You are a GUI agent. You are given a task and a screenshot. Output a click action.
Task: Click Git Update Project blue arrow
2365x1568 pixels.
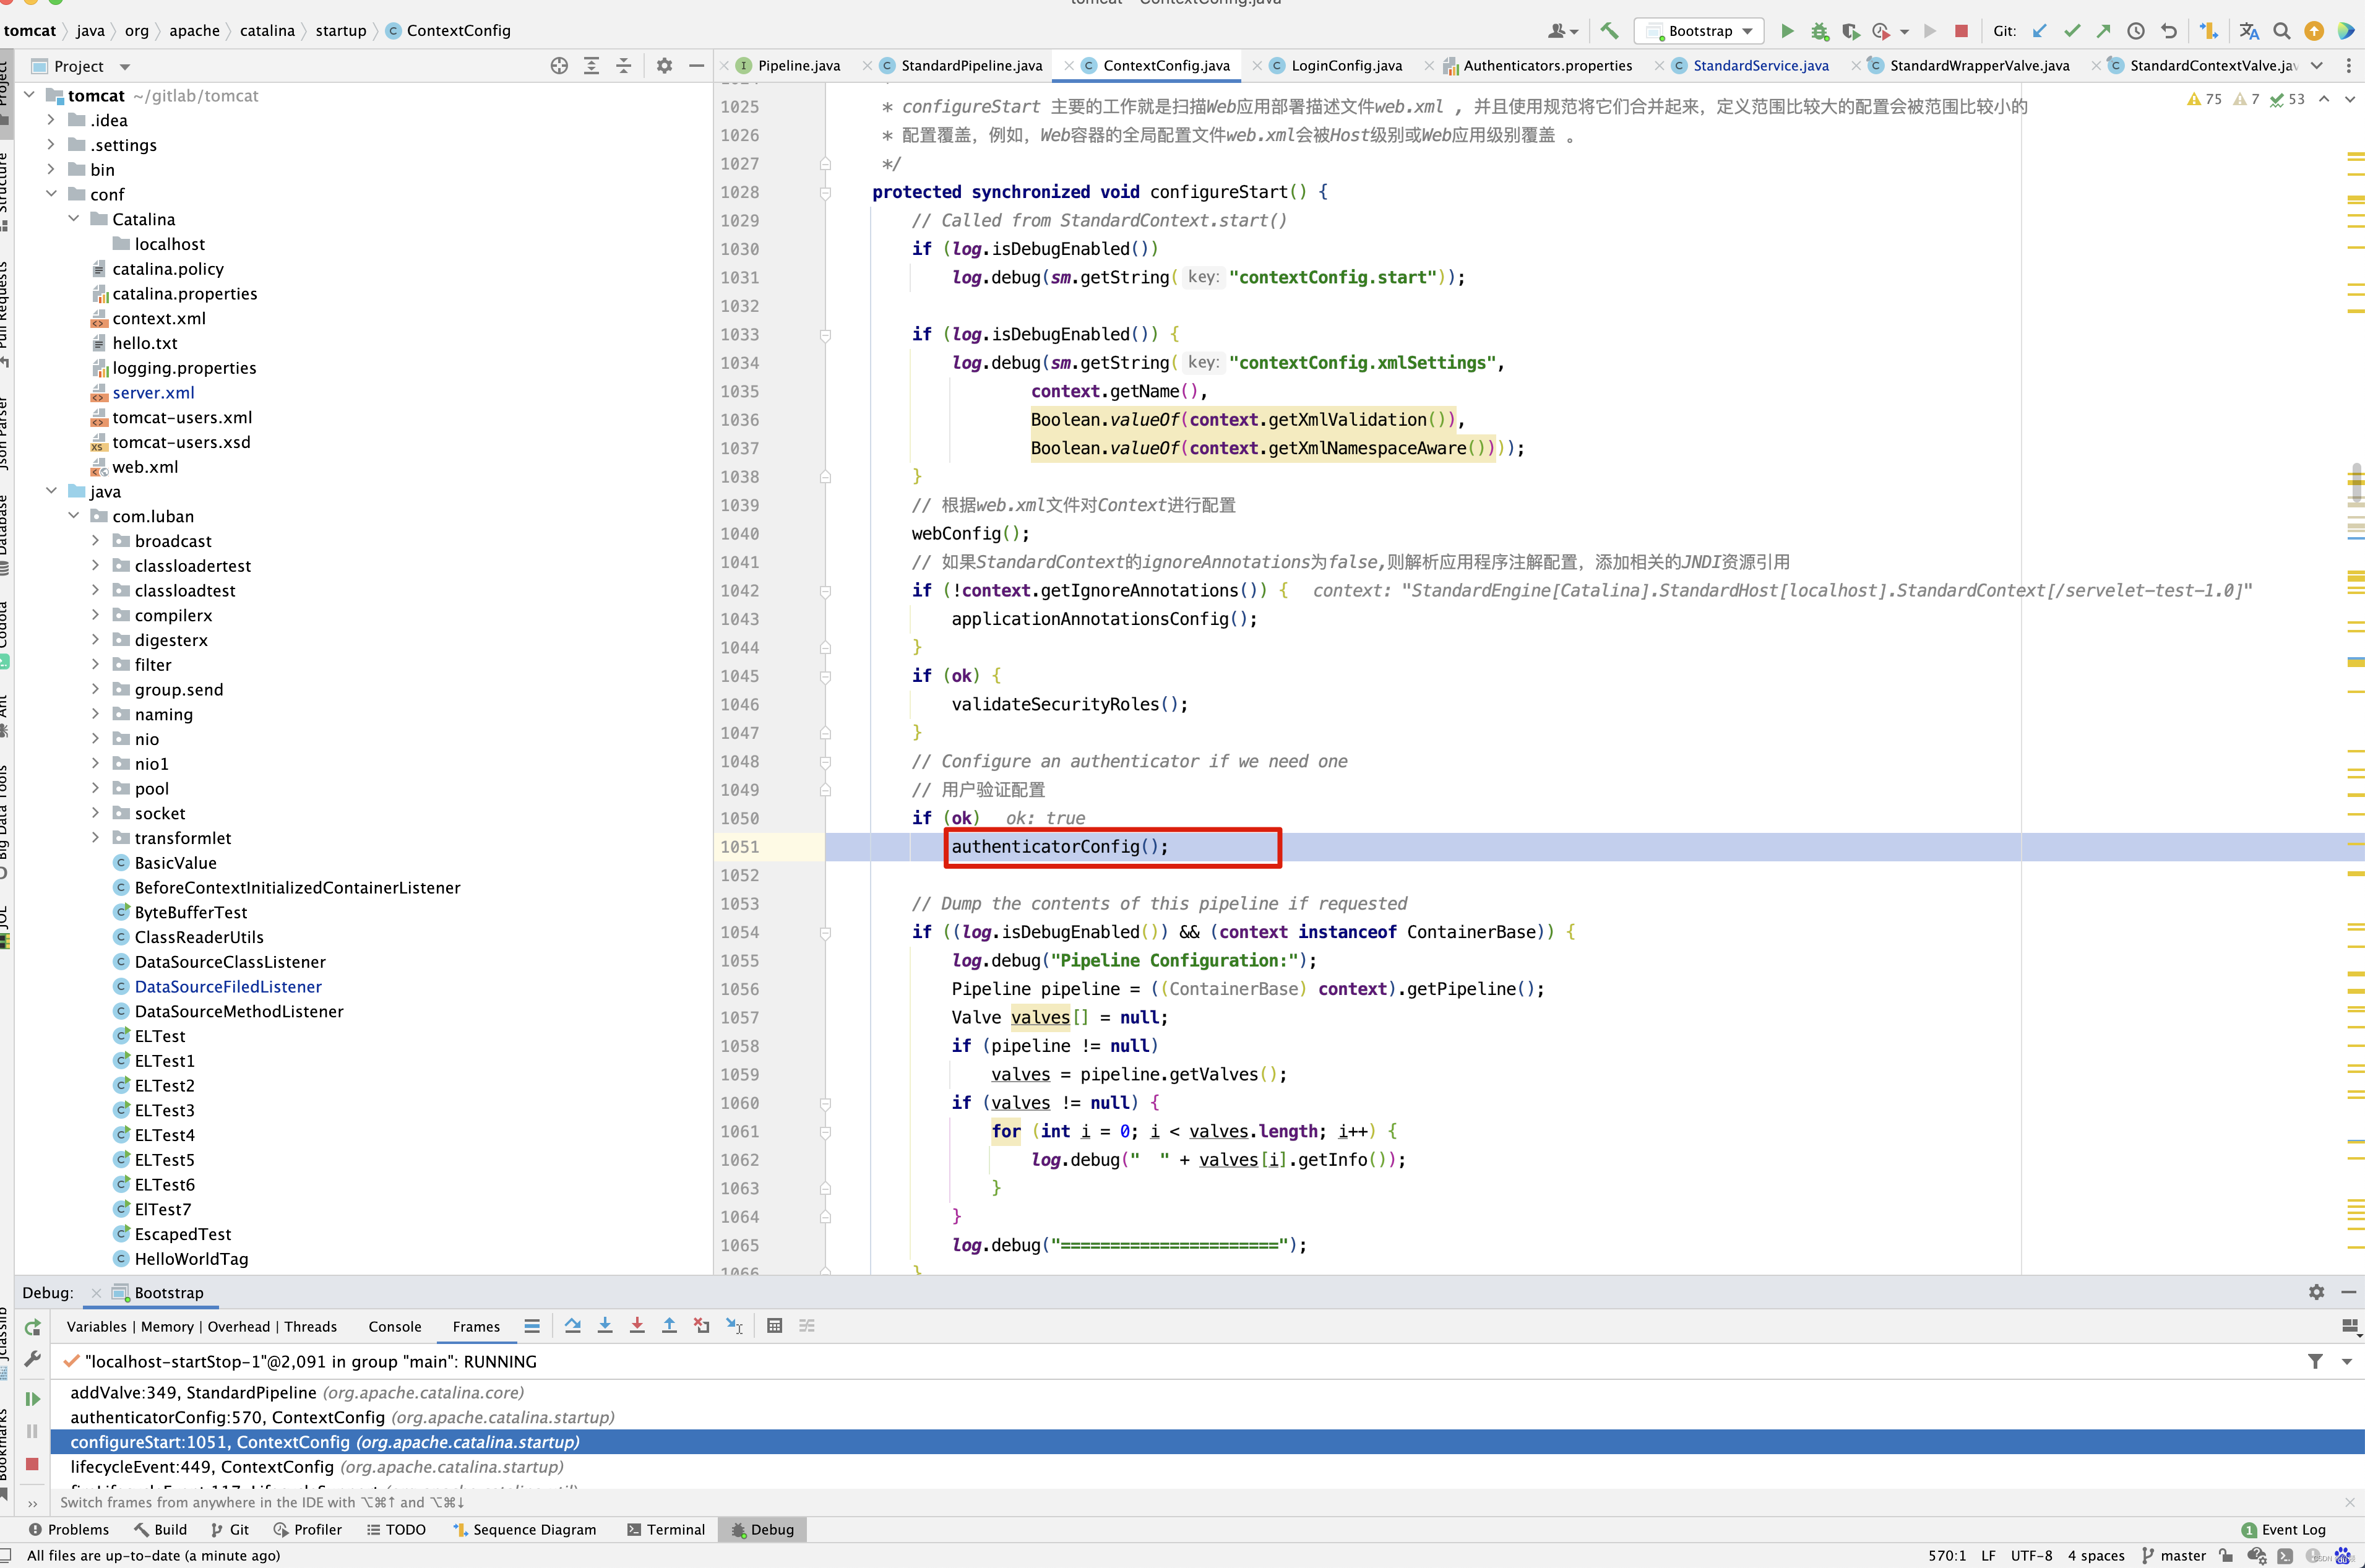click(x=2040, y=31)
